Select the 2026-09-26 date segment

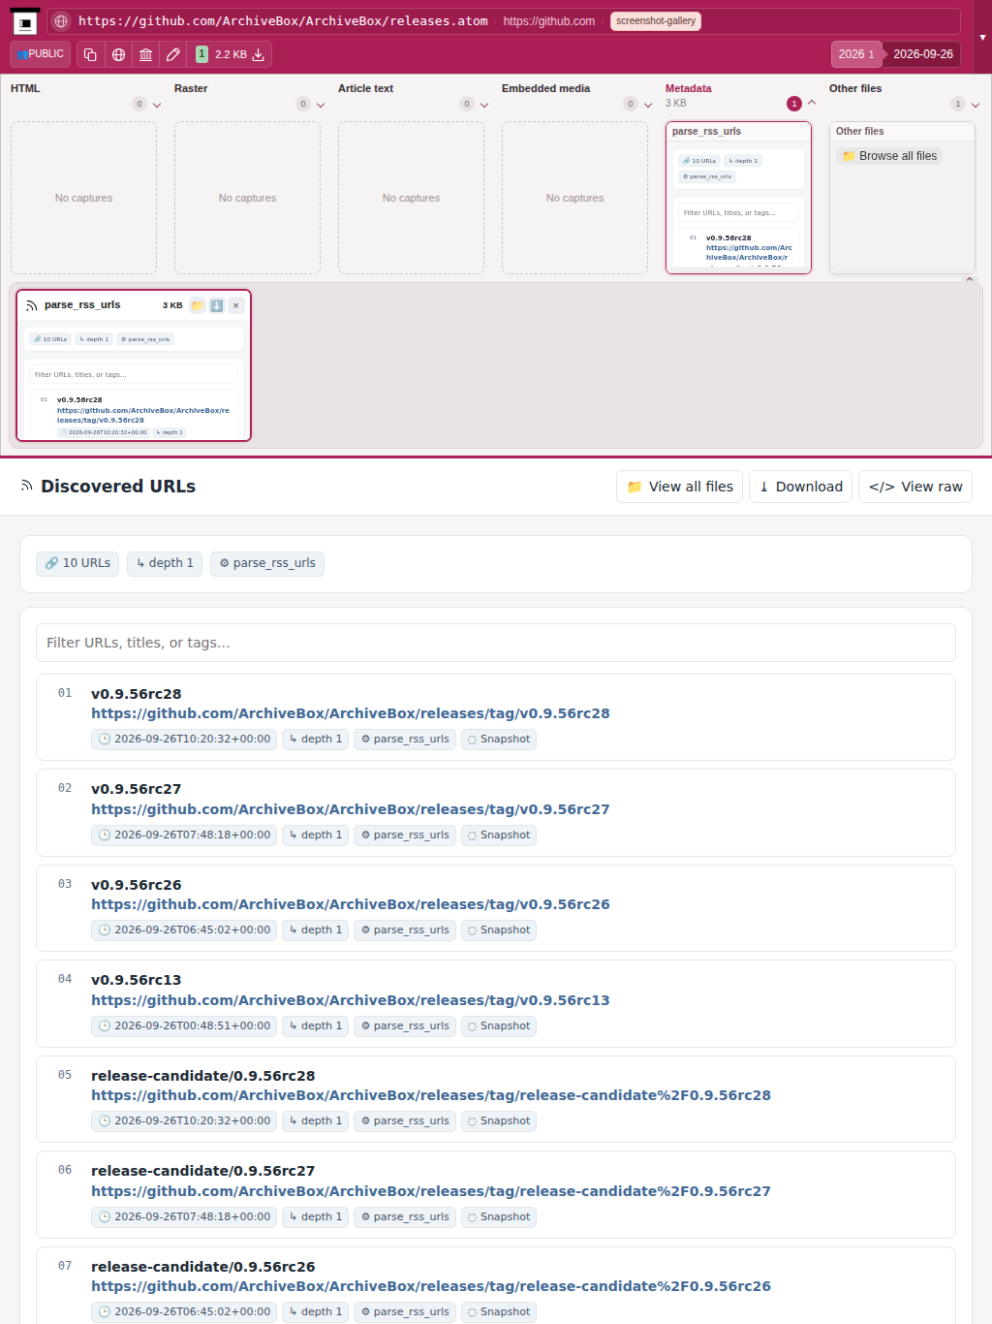point(923,54)
